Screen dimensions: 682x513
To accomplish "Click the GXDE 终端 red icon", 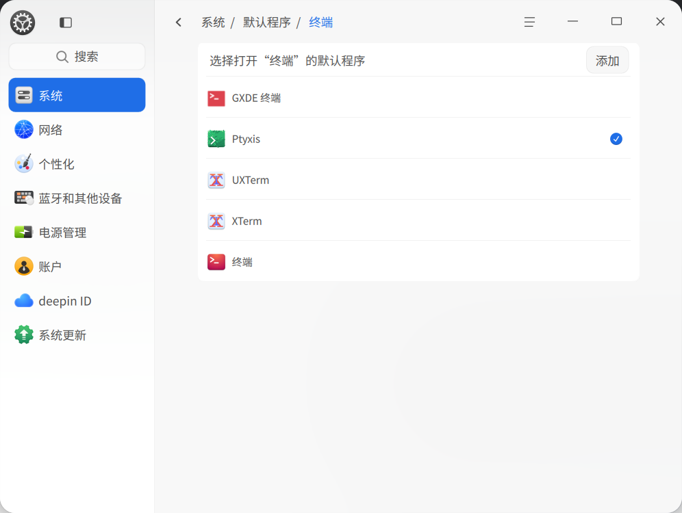I will (216, 98).
